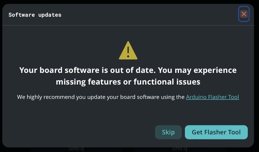
Task: Dismiss the update prompt with the X icon
Action: [x=244, y=14]
